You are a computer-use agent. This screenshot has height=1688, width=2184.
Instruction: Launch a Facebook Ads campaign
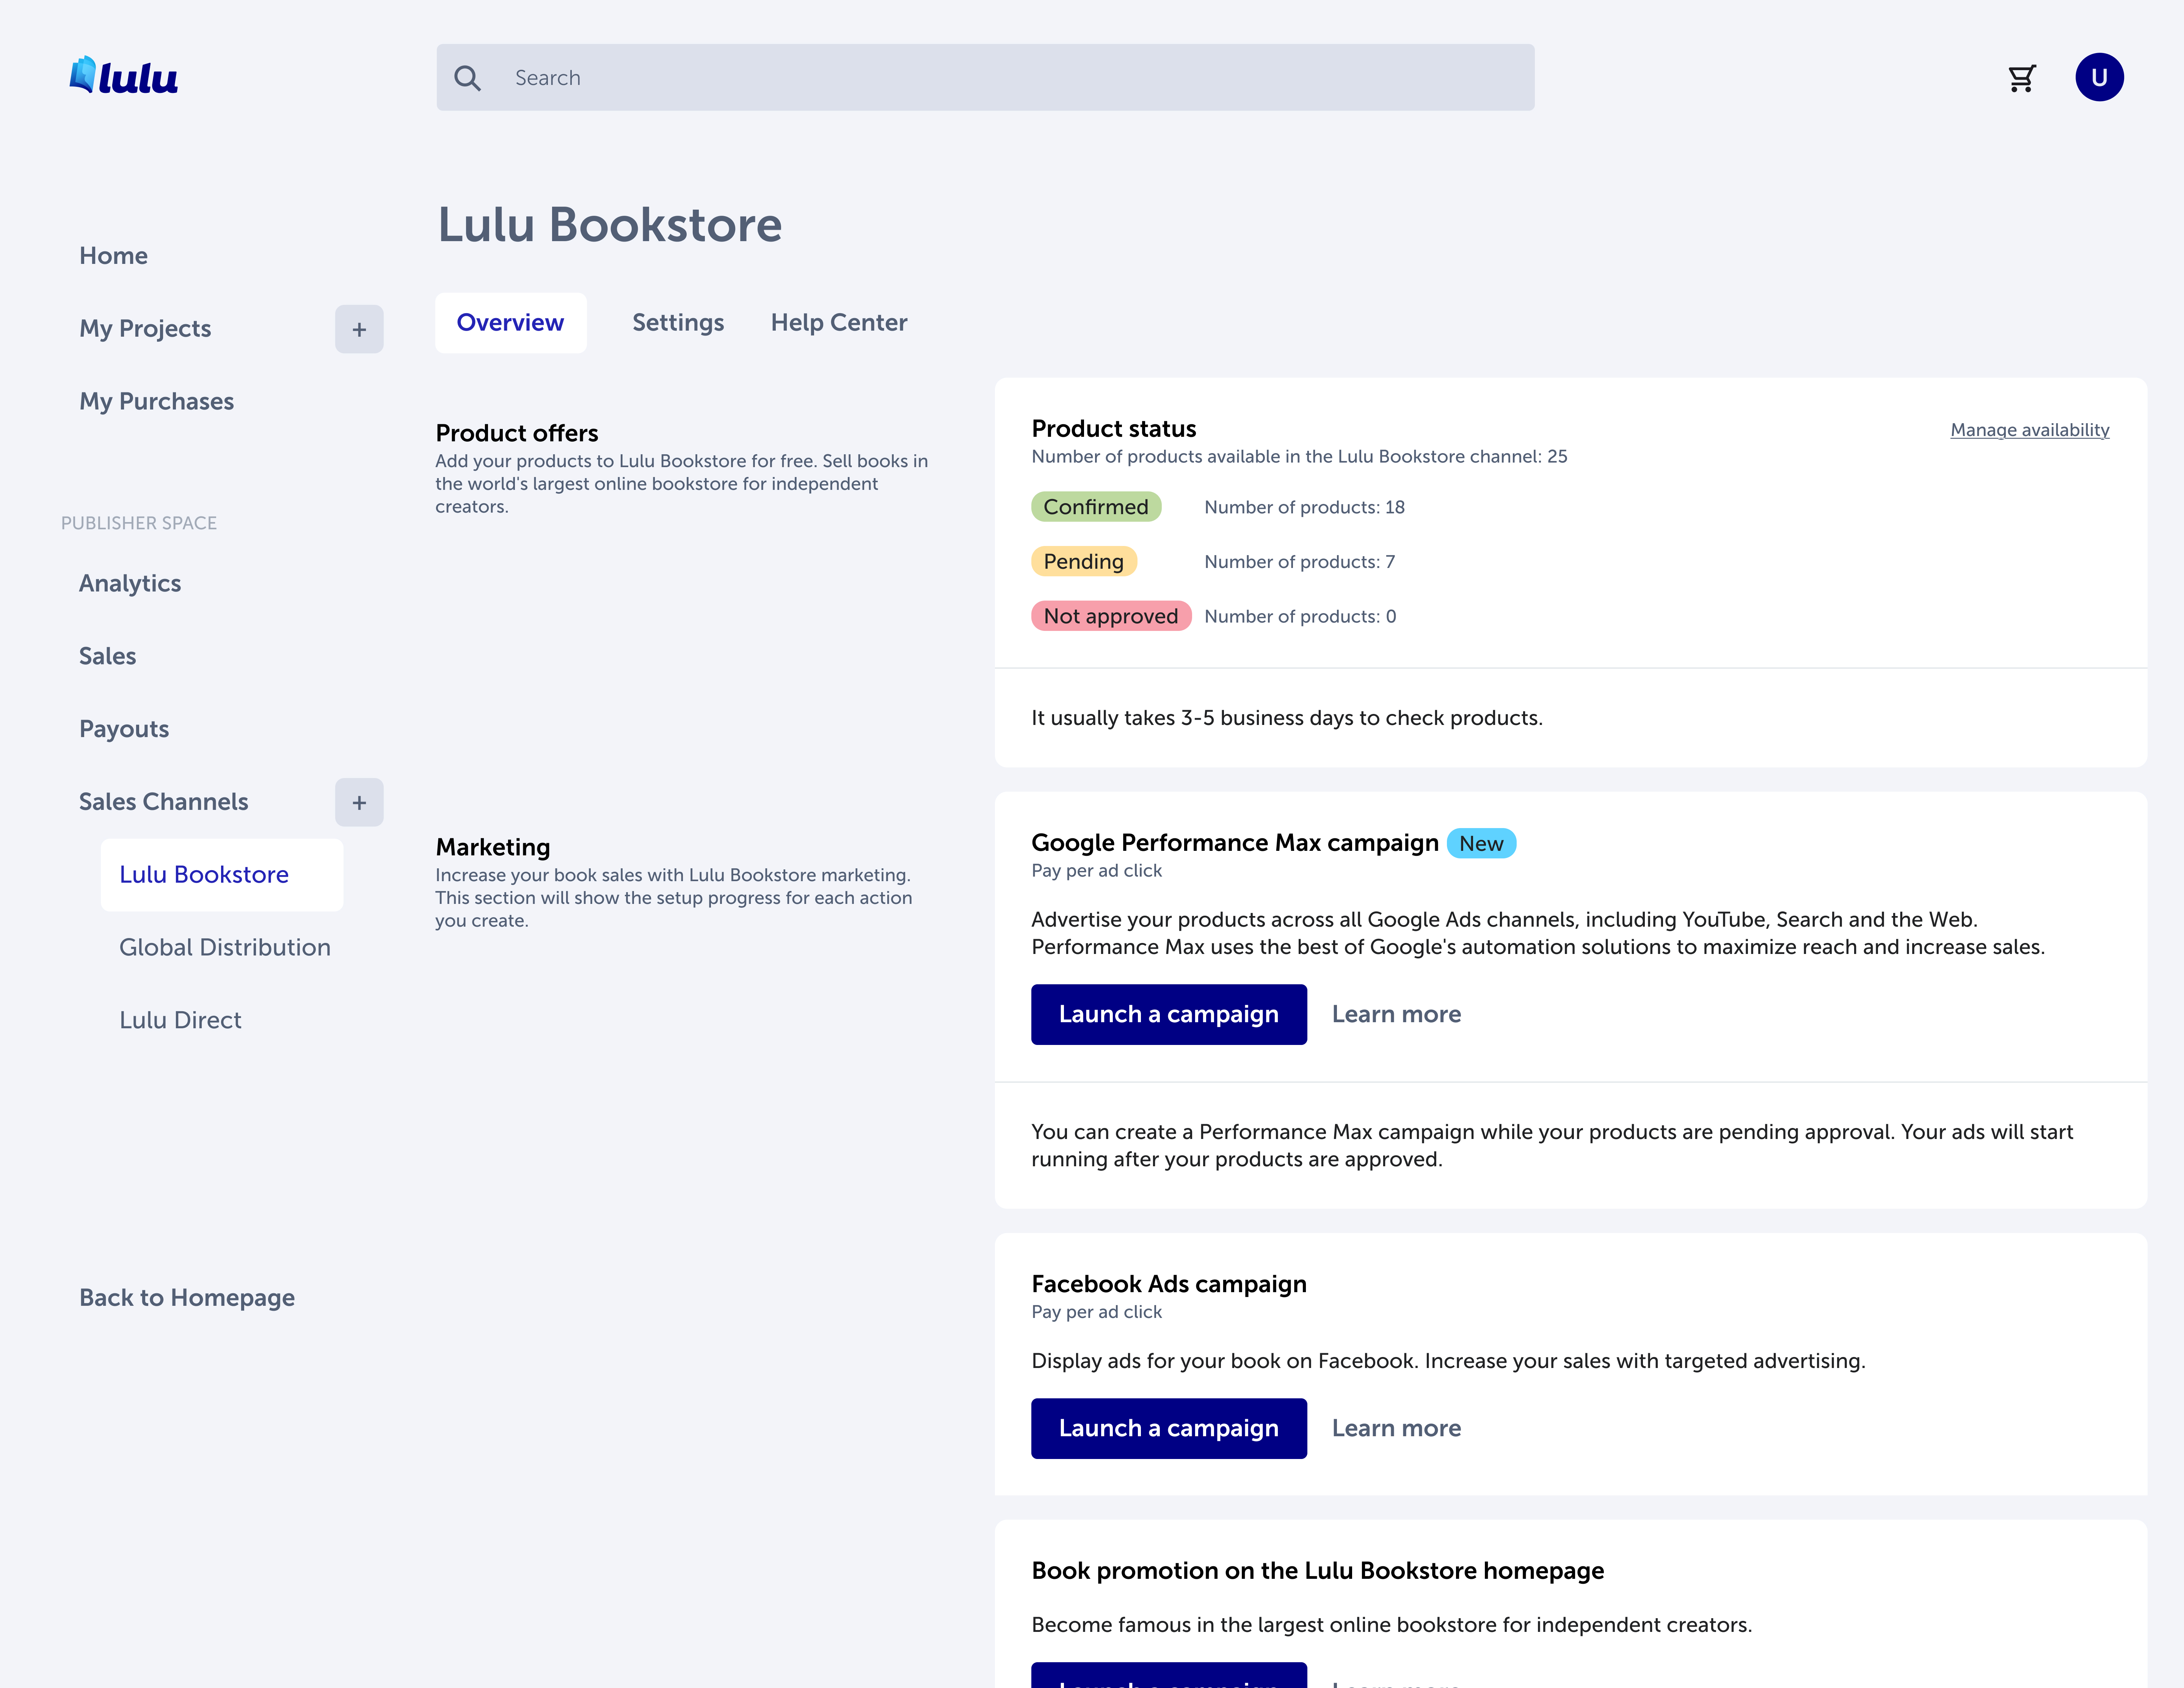pos(1168,1428)
